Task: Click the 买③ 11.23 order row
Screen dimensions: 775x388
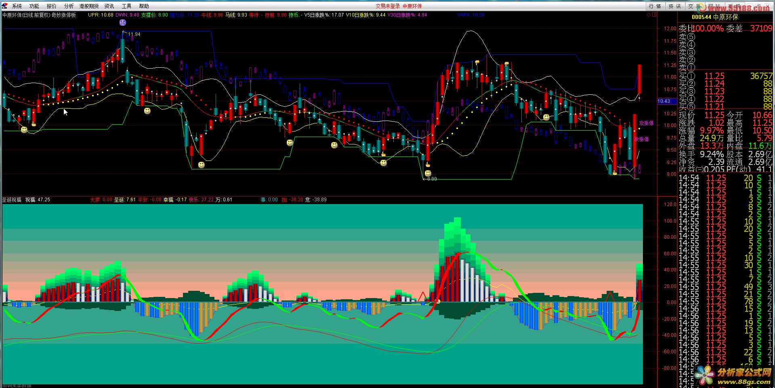Action: point(726,92)
